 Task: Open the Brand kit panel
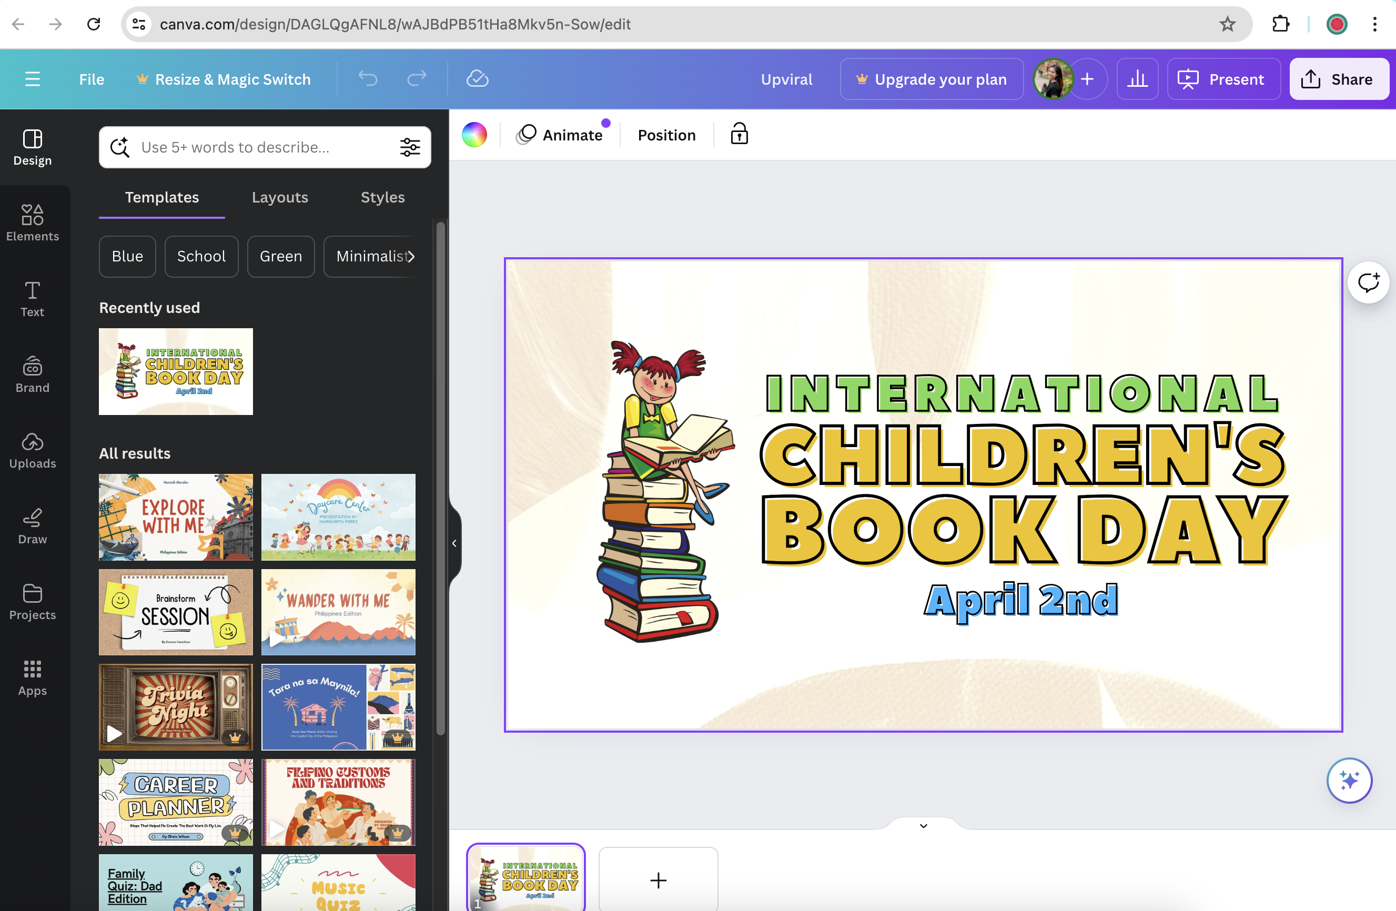32,374
